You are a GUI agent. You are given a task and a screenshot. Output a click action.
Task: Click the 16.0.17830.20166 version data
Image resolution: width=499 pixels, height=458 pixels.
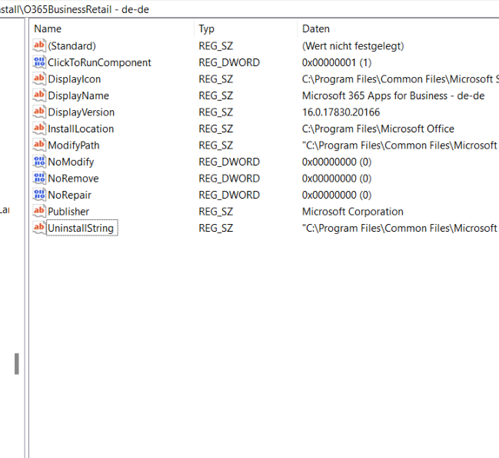pyautogui.click(x=341, y=112)
